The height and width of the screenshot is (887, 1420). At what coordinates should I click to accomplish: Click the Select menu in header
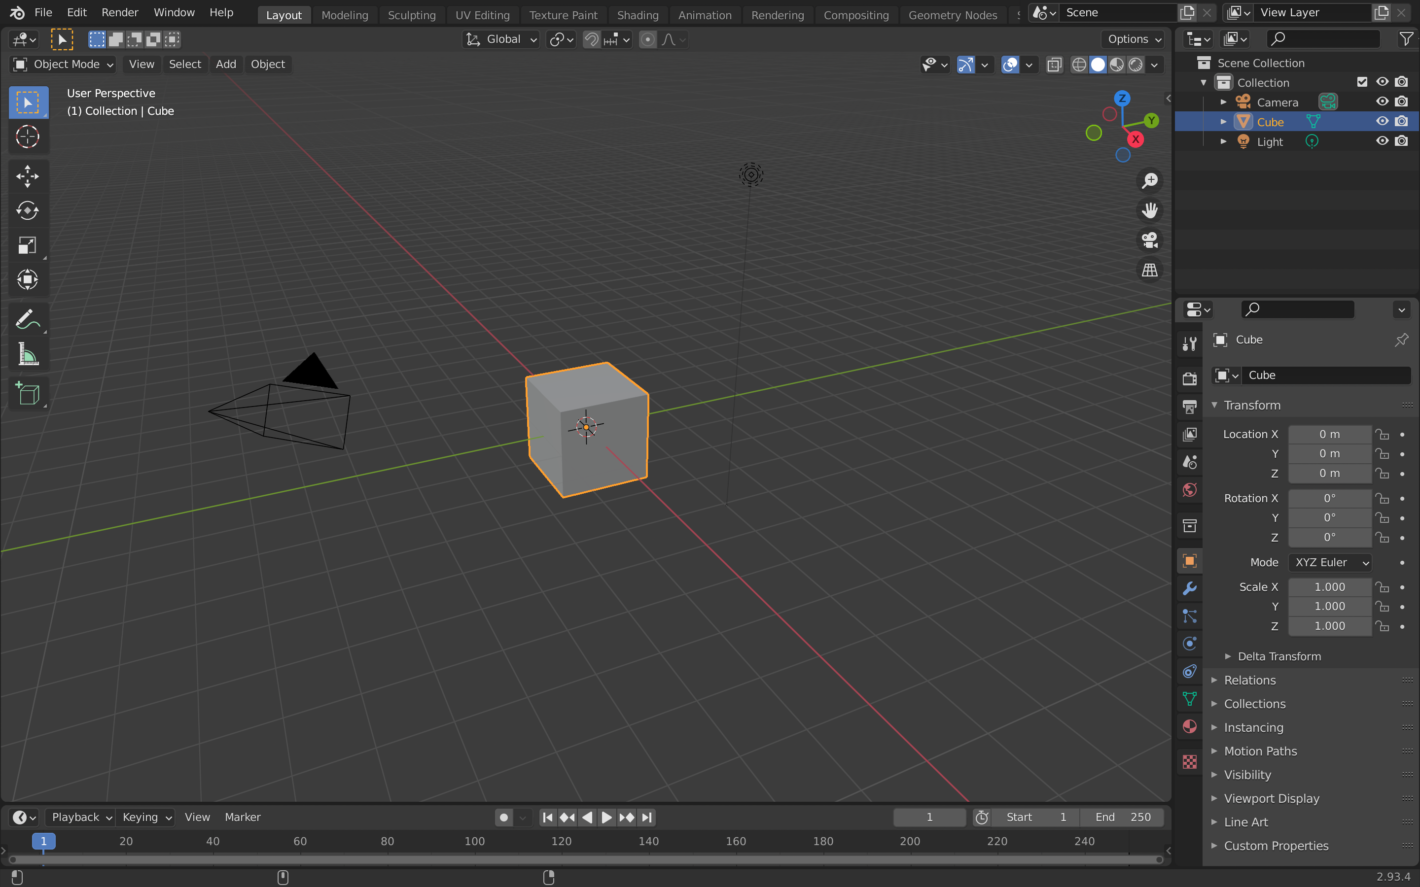184,64
